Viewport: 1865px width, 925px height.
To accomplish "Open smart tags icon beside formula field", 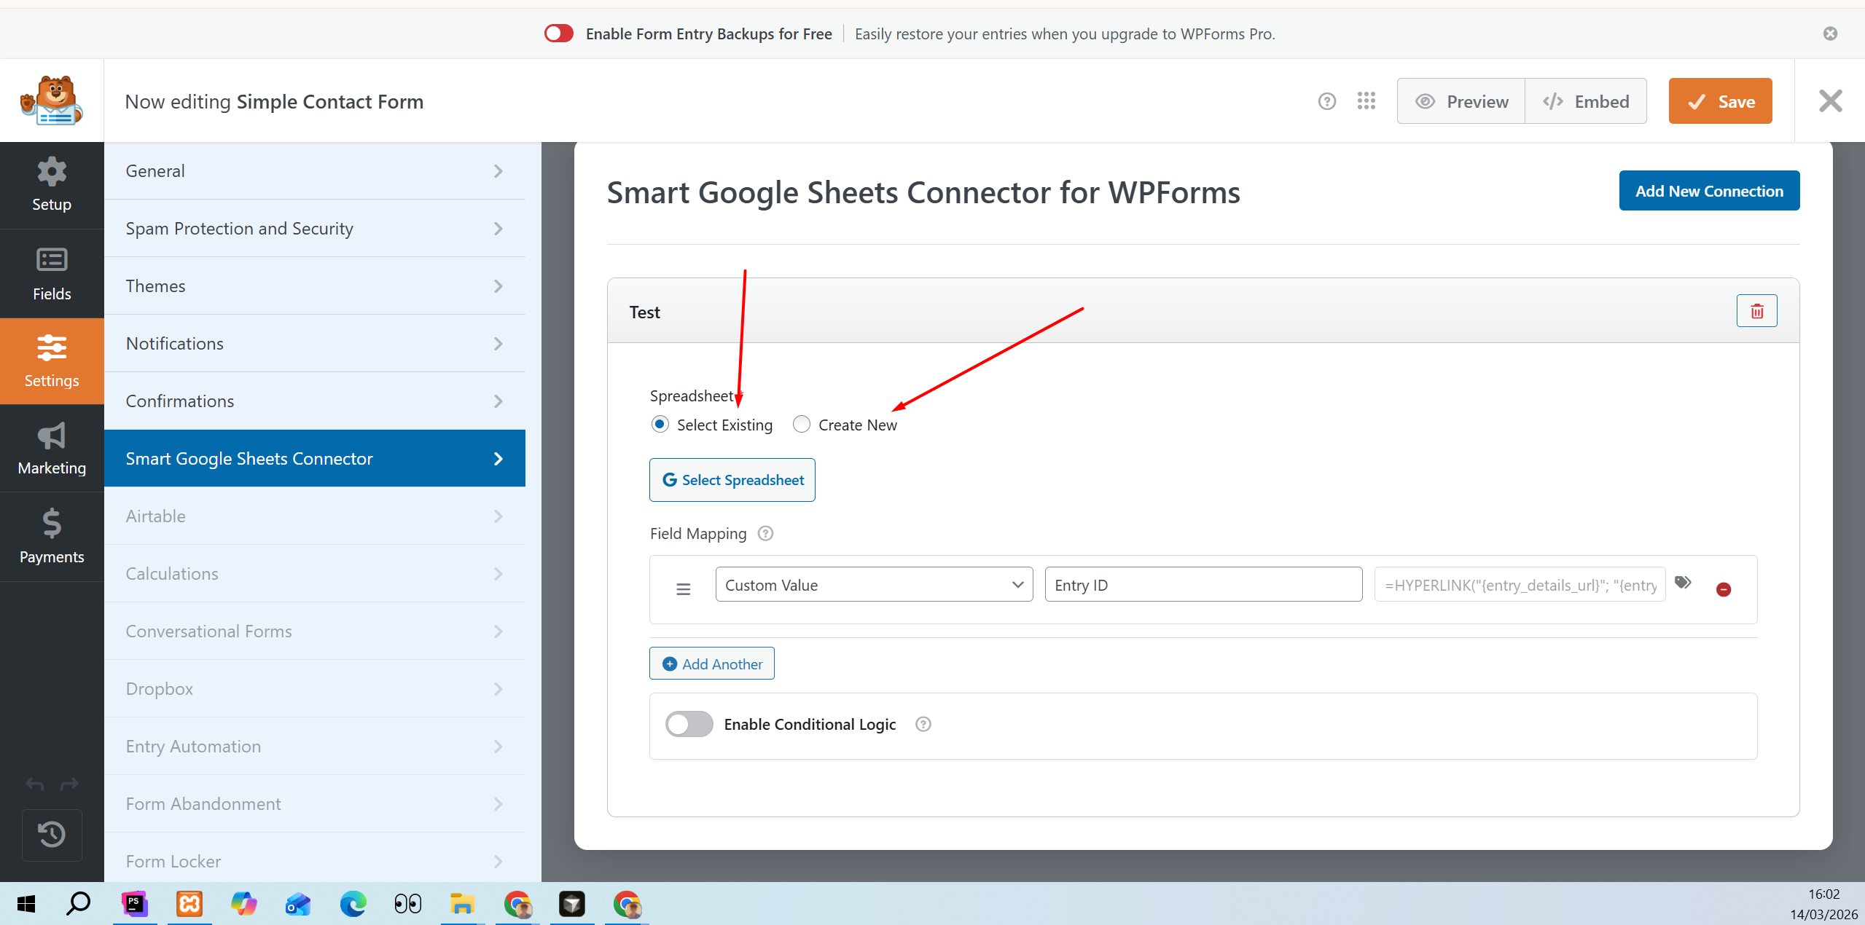I will (1683, 582).
